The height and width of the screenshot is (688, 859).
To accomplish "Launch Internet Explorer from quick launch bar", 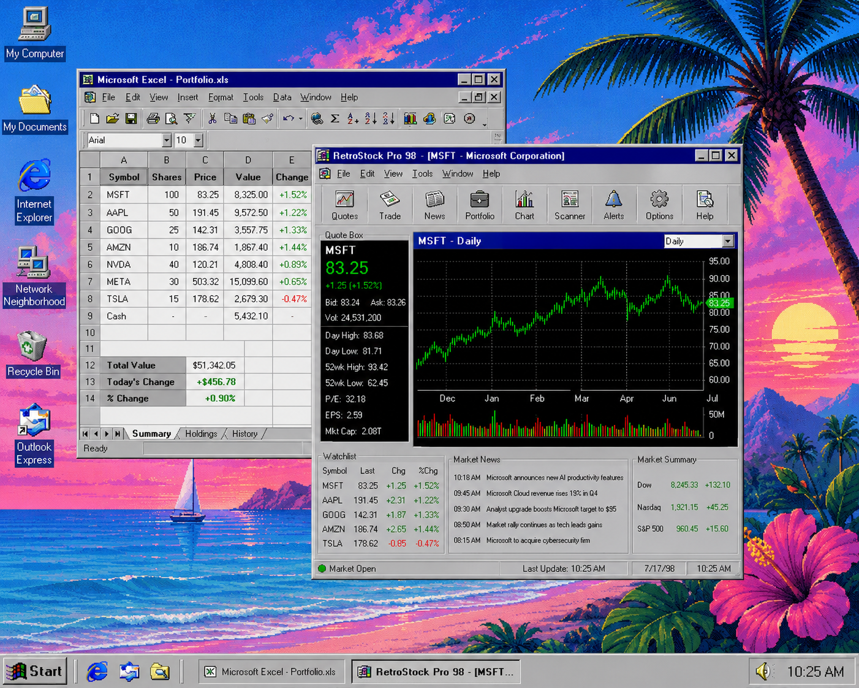I will point(97,671).
